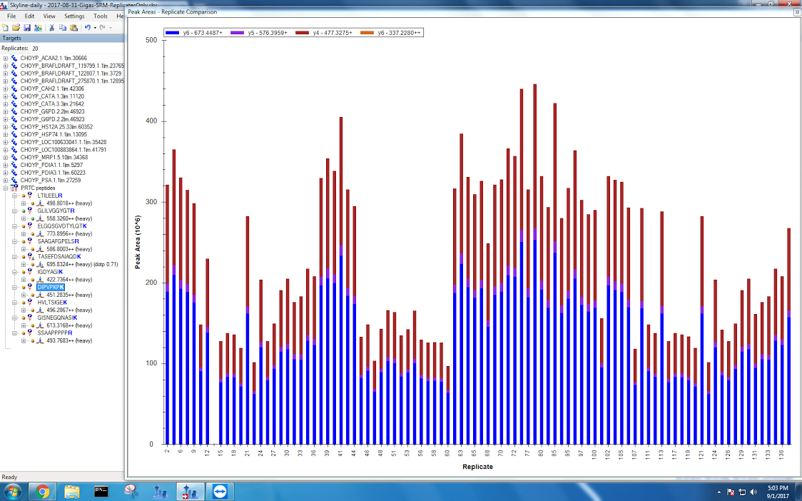This screenshot has height=501, width=802.
Task: Click the Copy toolbar icon
Action: tap(63, 28)
